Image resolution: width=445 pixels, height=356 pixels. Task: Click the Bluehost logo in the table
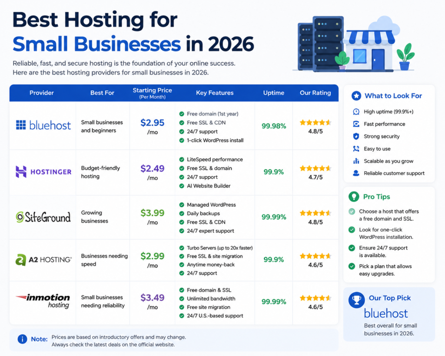(x=43, y=125)
